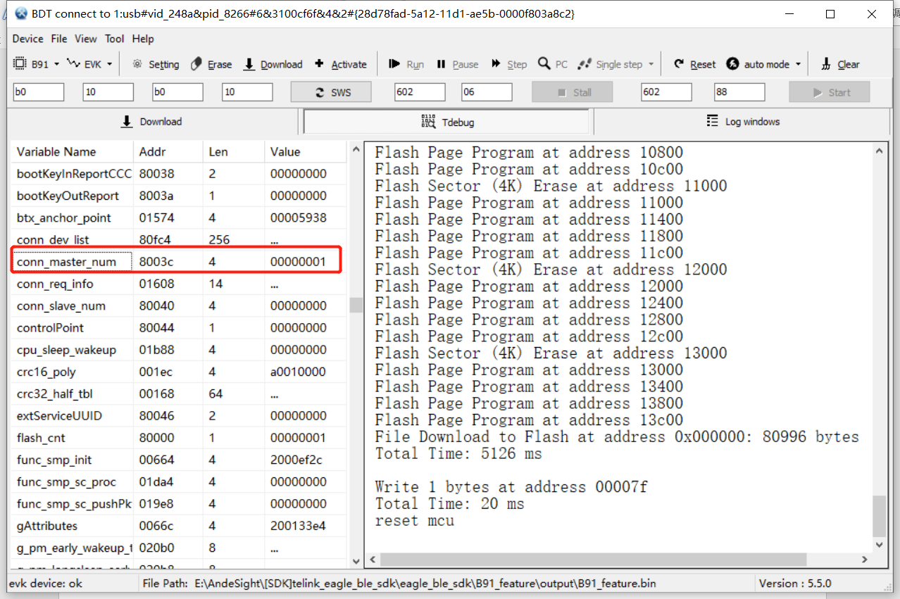Open the EVK dropdown arrow

(109, 64)
